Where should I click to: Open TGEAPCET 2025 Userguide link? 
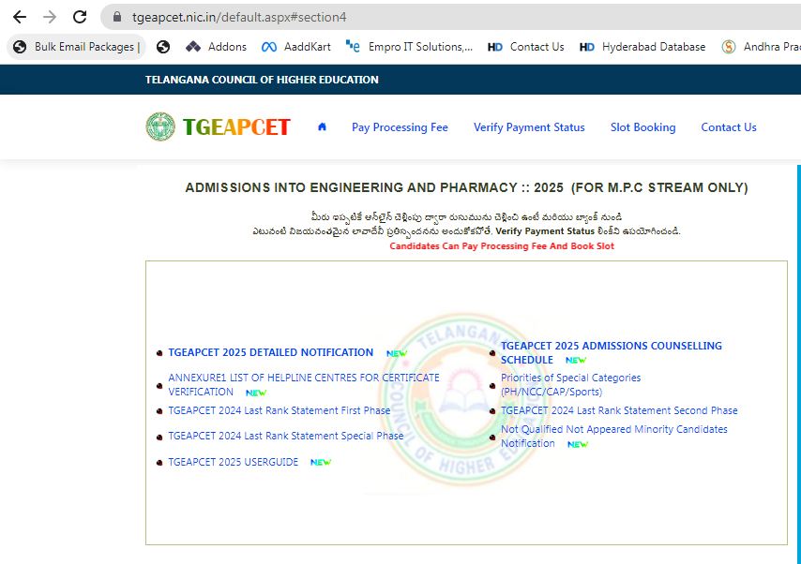click(x=233, y=462)
